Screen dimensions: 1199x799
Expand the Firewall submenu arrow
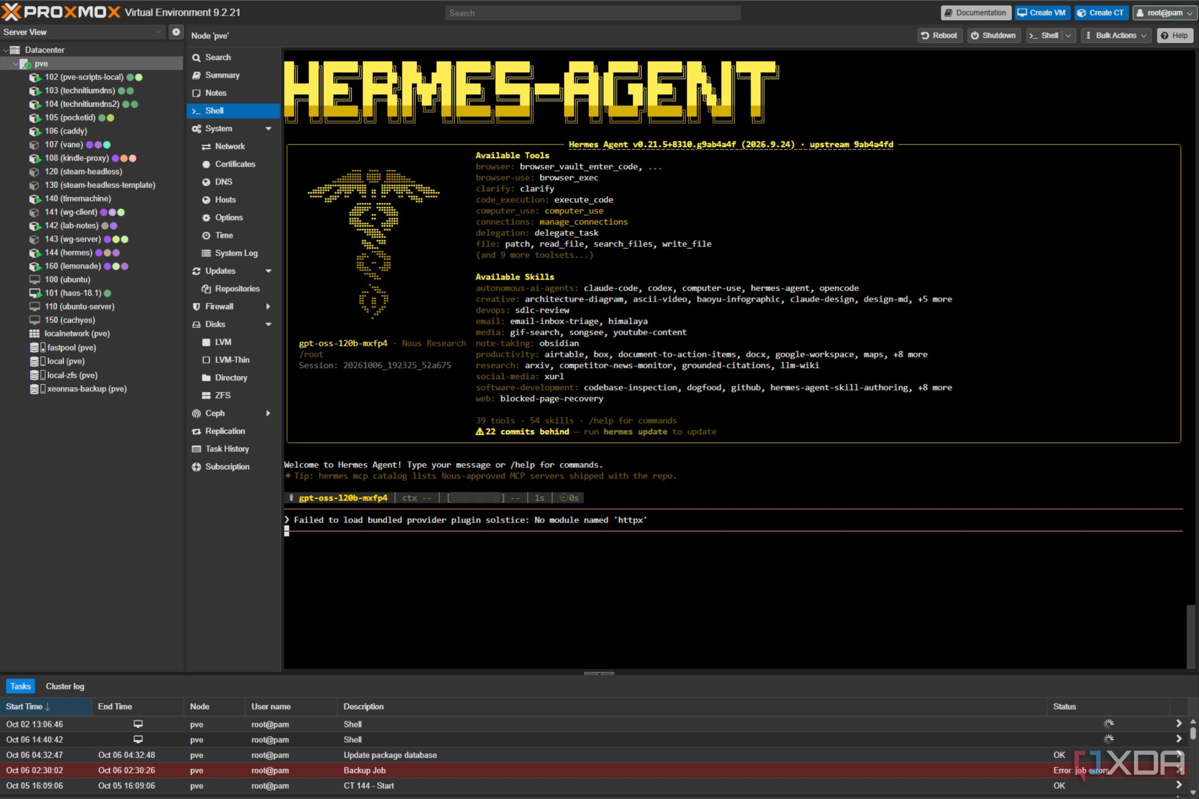(x=269, y=307)
